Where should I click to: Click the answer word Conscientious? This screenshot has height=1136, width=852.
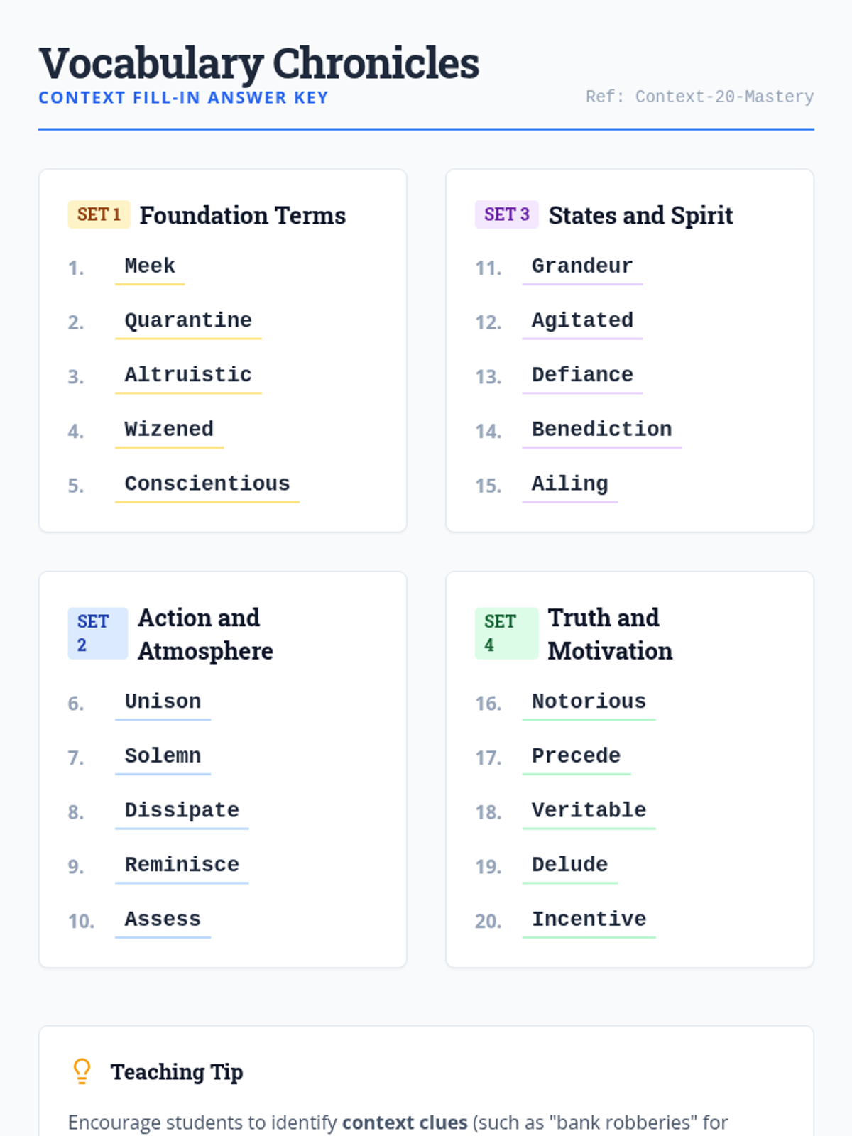[207, 484]
